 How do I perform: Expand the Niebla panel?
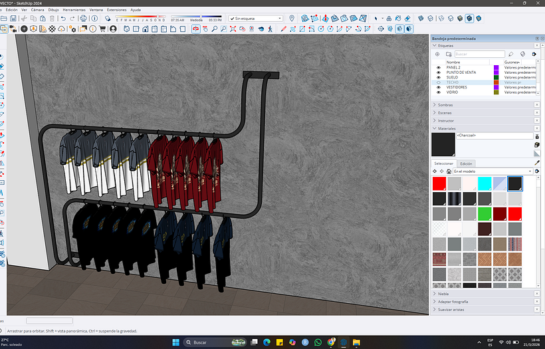[435, 294]
